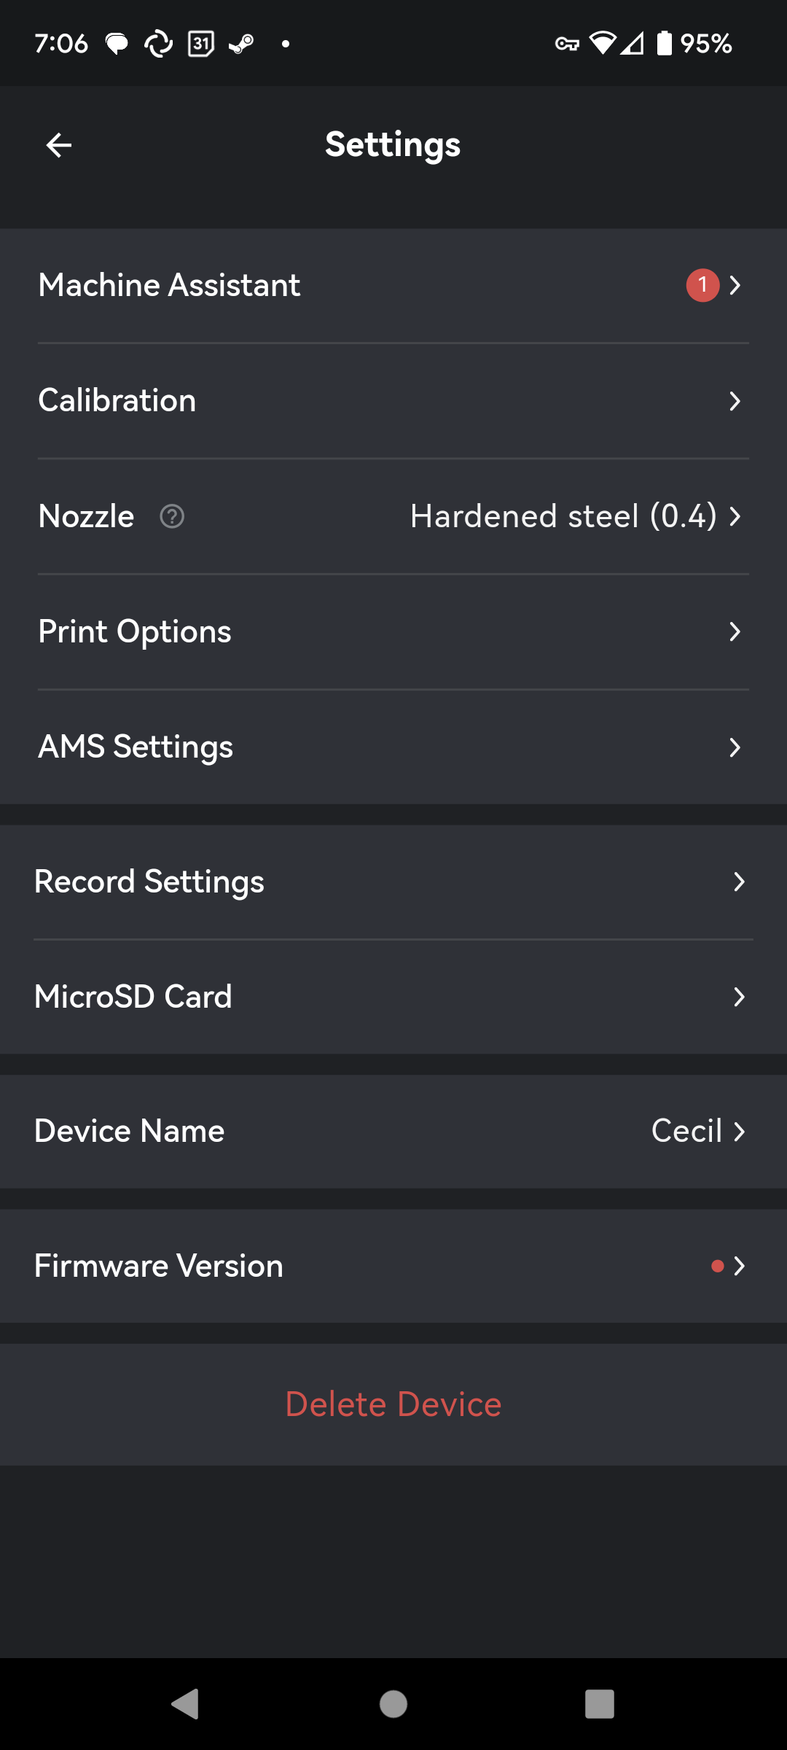This screenshot has width=787, height=1750.
Task: Tap the device name value Cecil
Action: click(686, 1132)
